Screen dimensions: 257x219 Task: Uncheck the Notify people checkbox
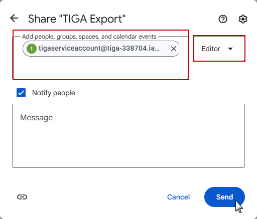point(21,93)
